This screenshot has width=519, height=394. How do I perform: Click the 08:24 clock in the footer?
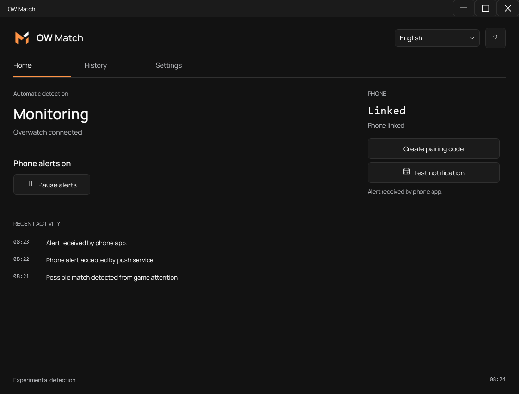[497, 380]
